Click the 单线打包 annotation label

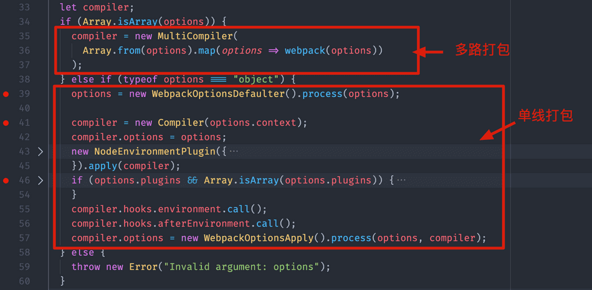click(x=545, y=115)
